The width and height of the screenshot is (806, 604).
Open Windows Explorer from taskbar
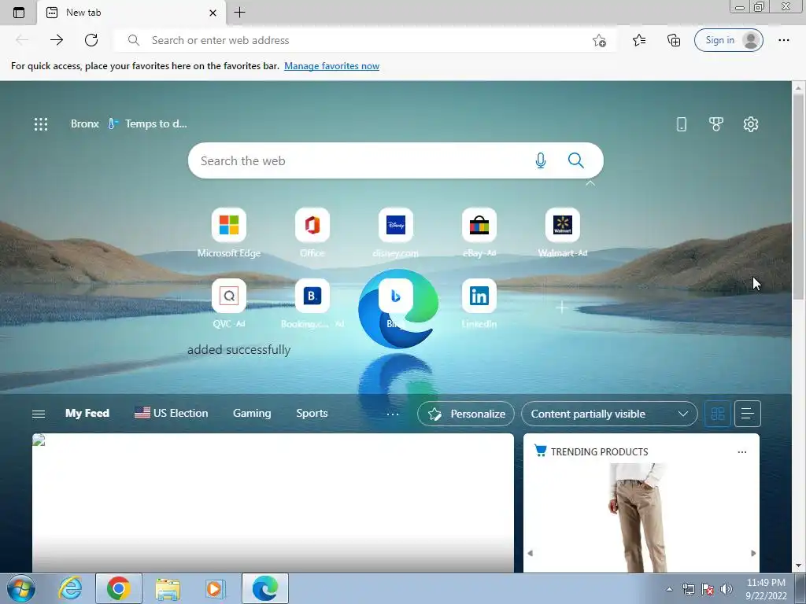[x=168, y=588]
